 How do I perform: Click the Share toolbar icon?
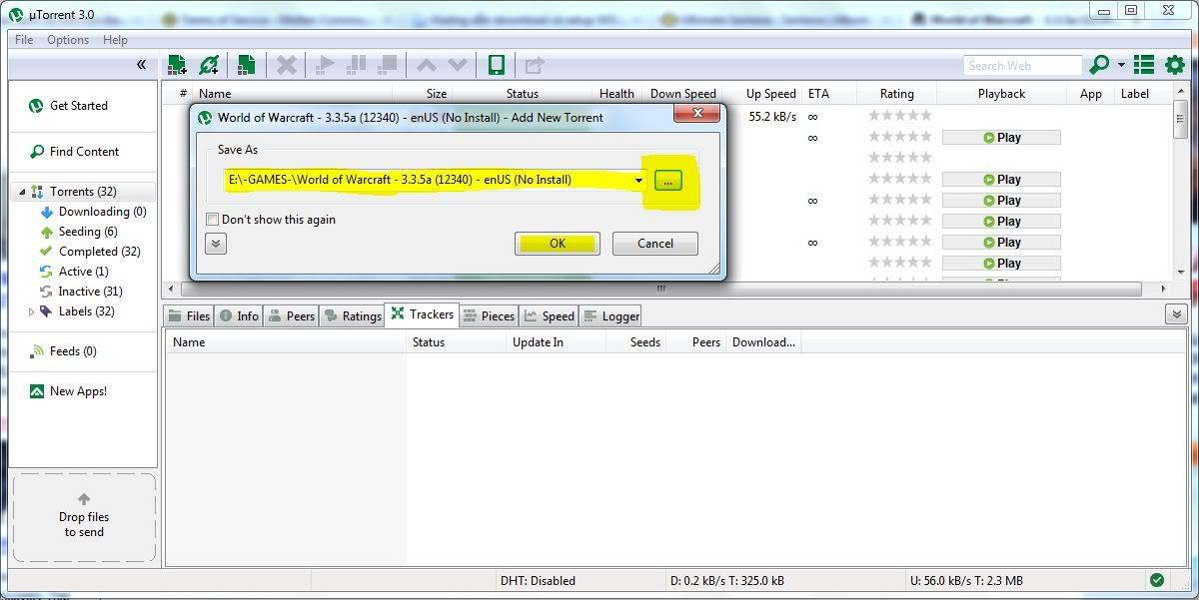(535, 65)
